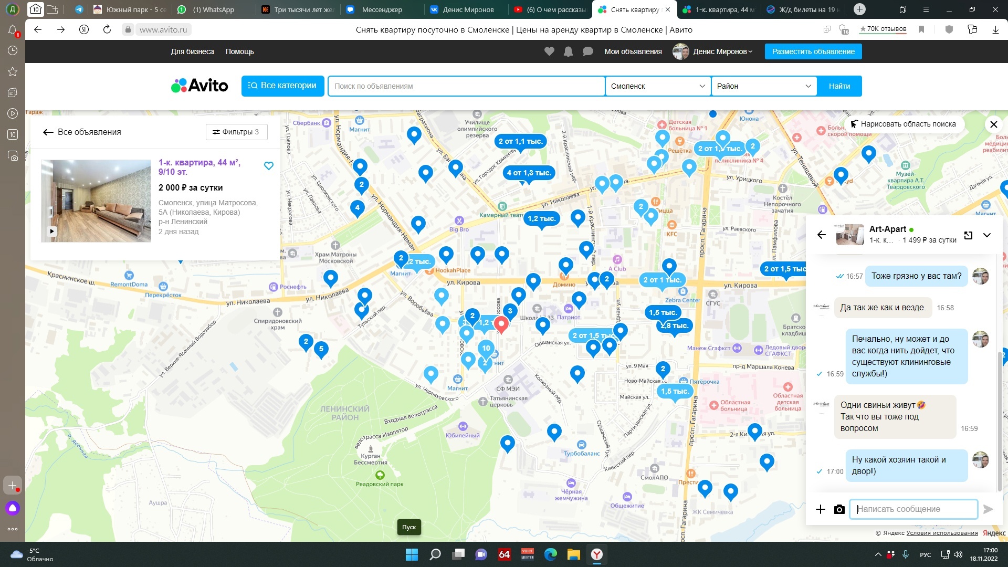
Task: Send chat message with arrow icon
Action: (988, 509)
